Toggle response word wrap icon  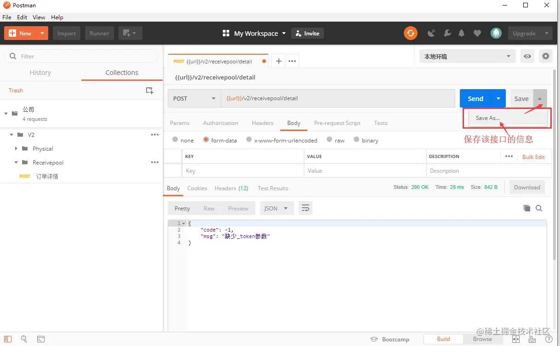click(x=305, y=208)
